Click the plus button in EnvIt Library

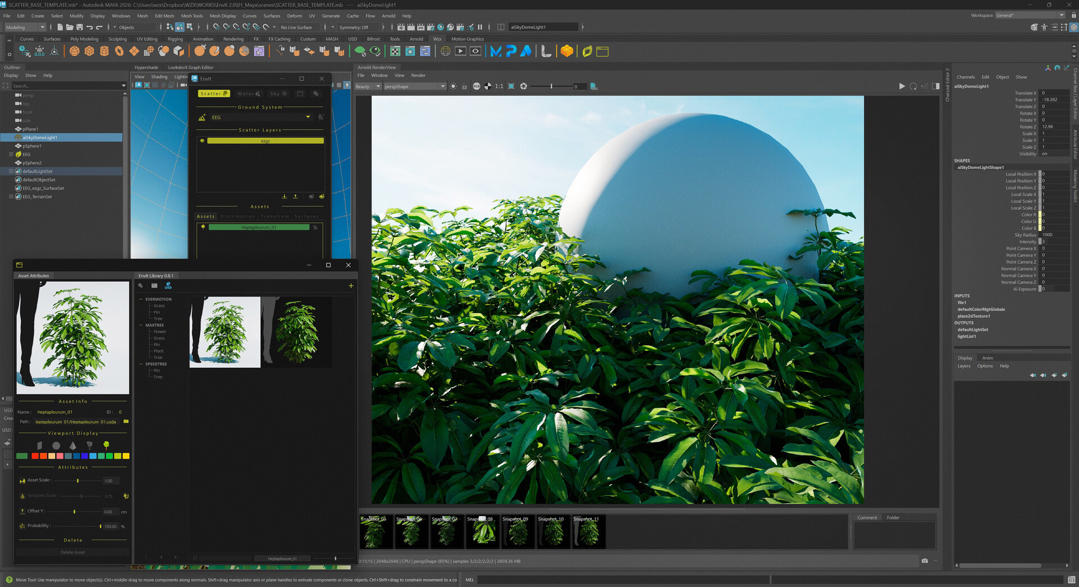[351, 286]
